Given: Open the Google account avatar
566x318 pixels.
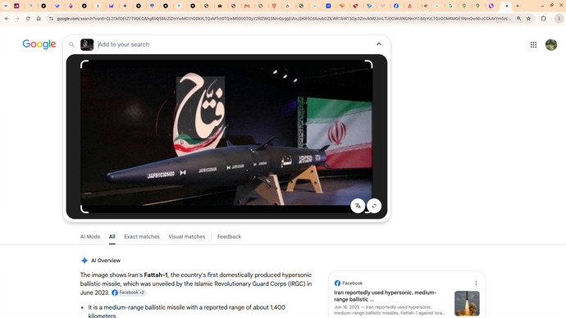Looking at the screenshot, I should 551,45.
